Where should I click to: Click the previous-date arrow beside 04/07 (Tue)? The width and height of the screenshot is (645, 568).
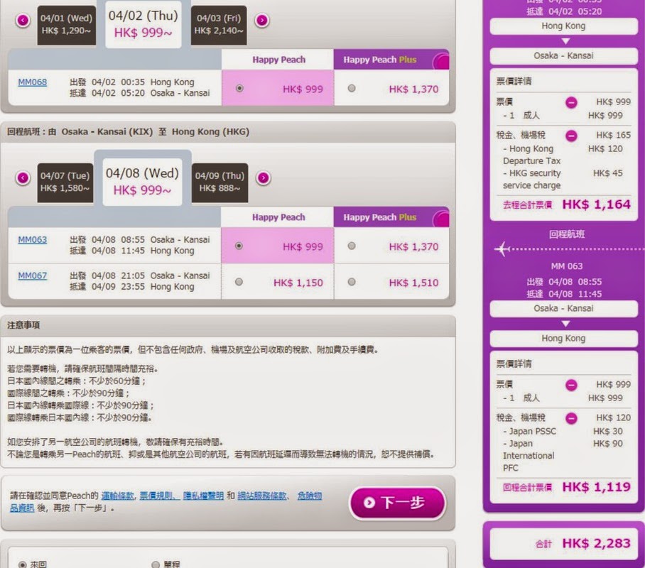tap(23, 177)
